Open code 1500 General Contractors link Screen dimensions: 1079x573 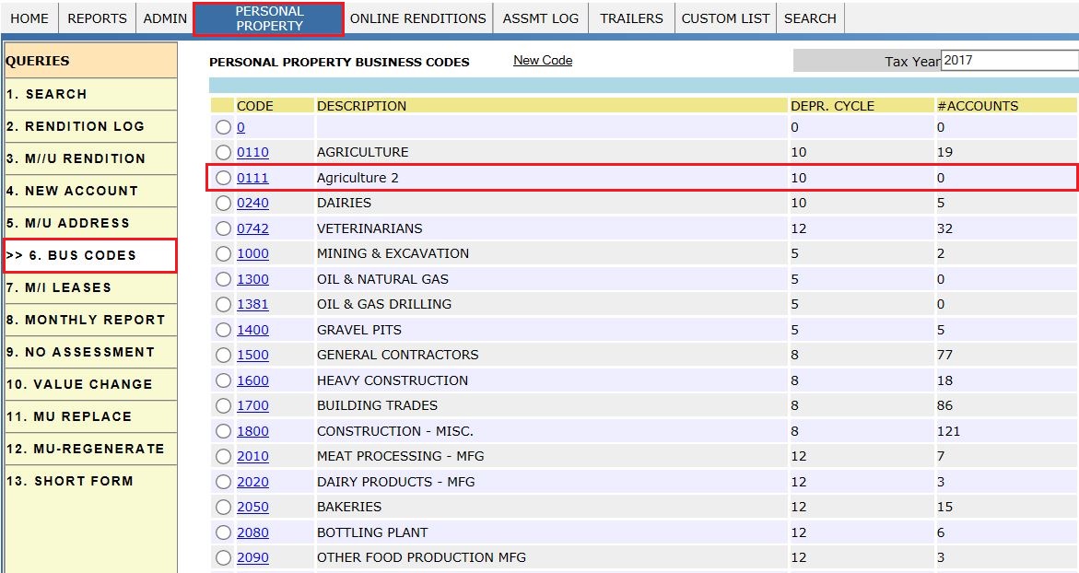tap(252, 355)
